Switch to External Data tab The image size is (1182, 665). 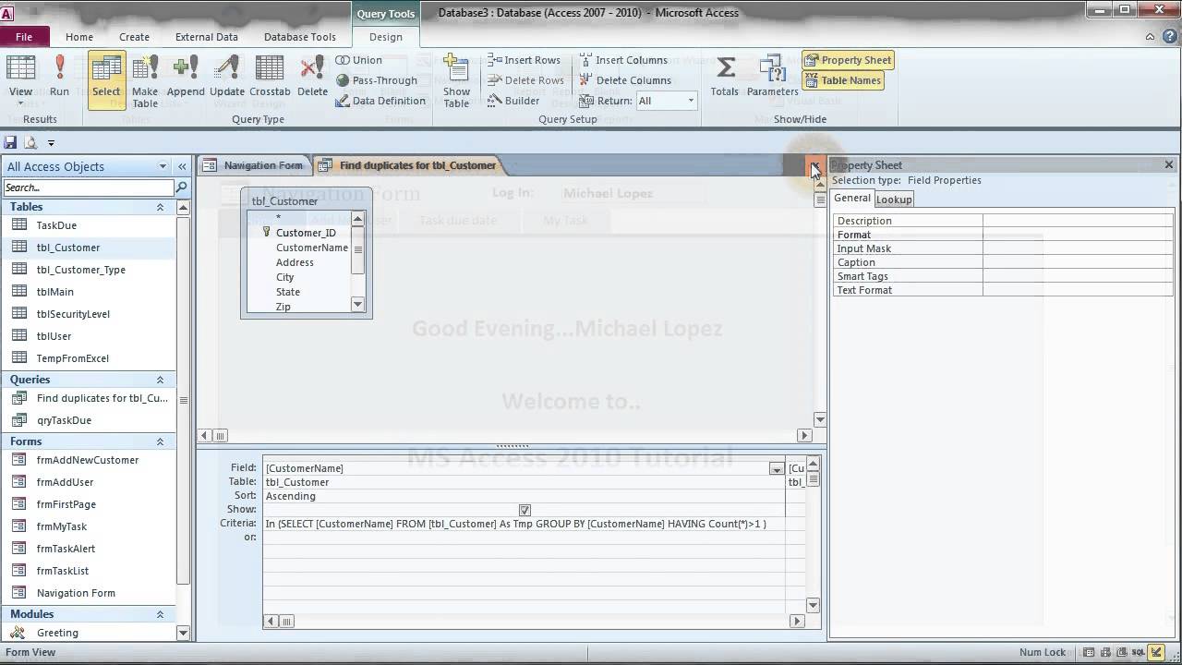207,37
